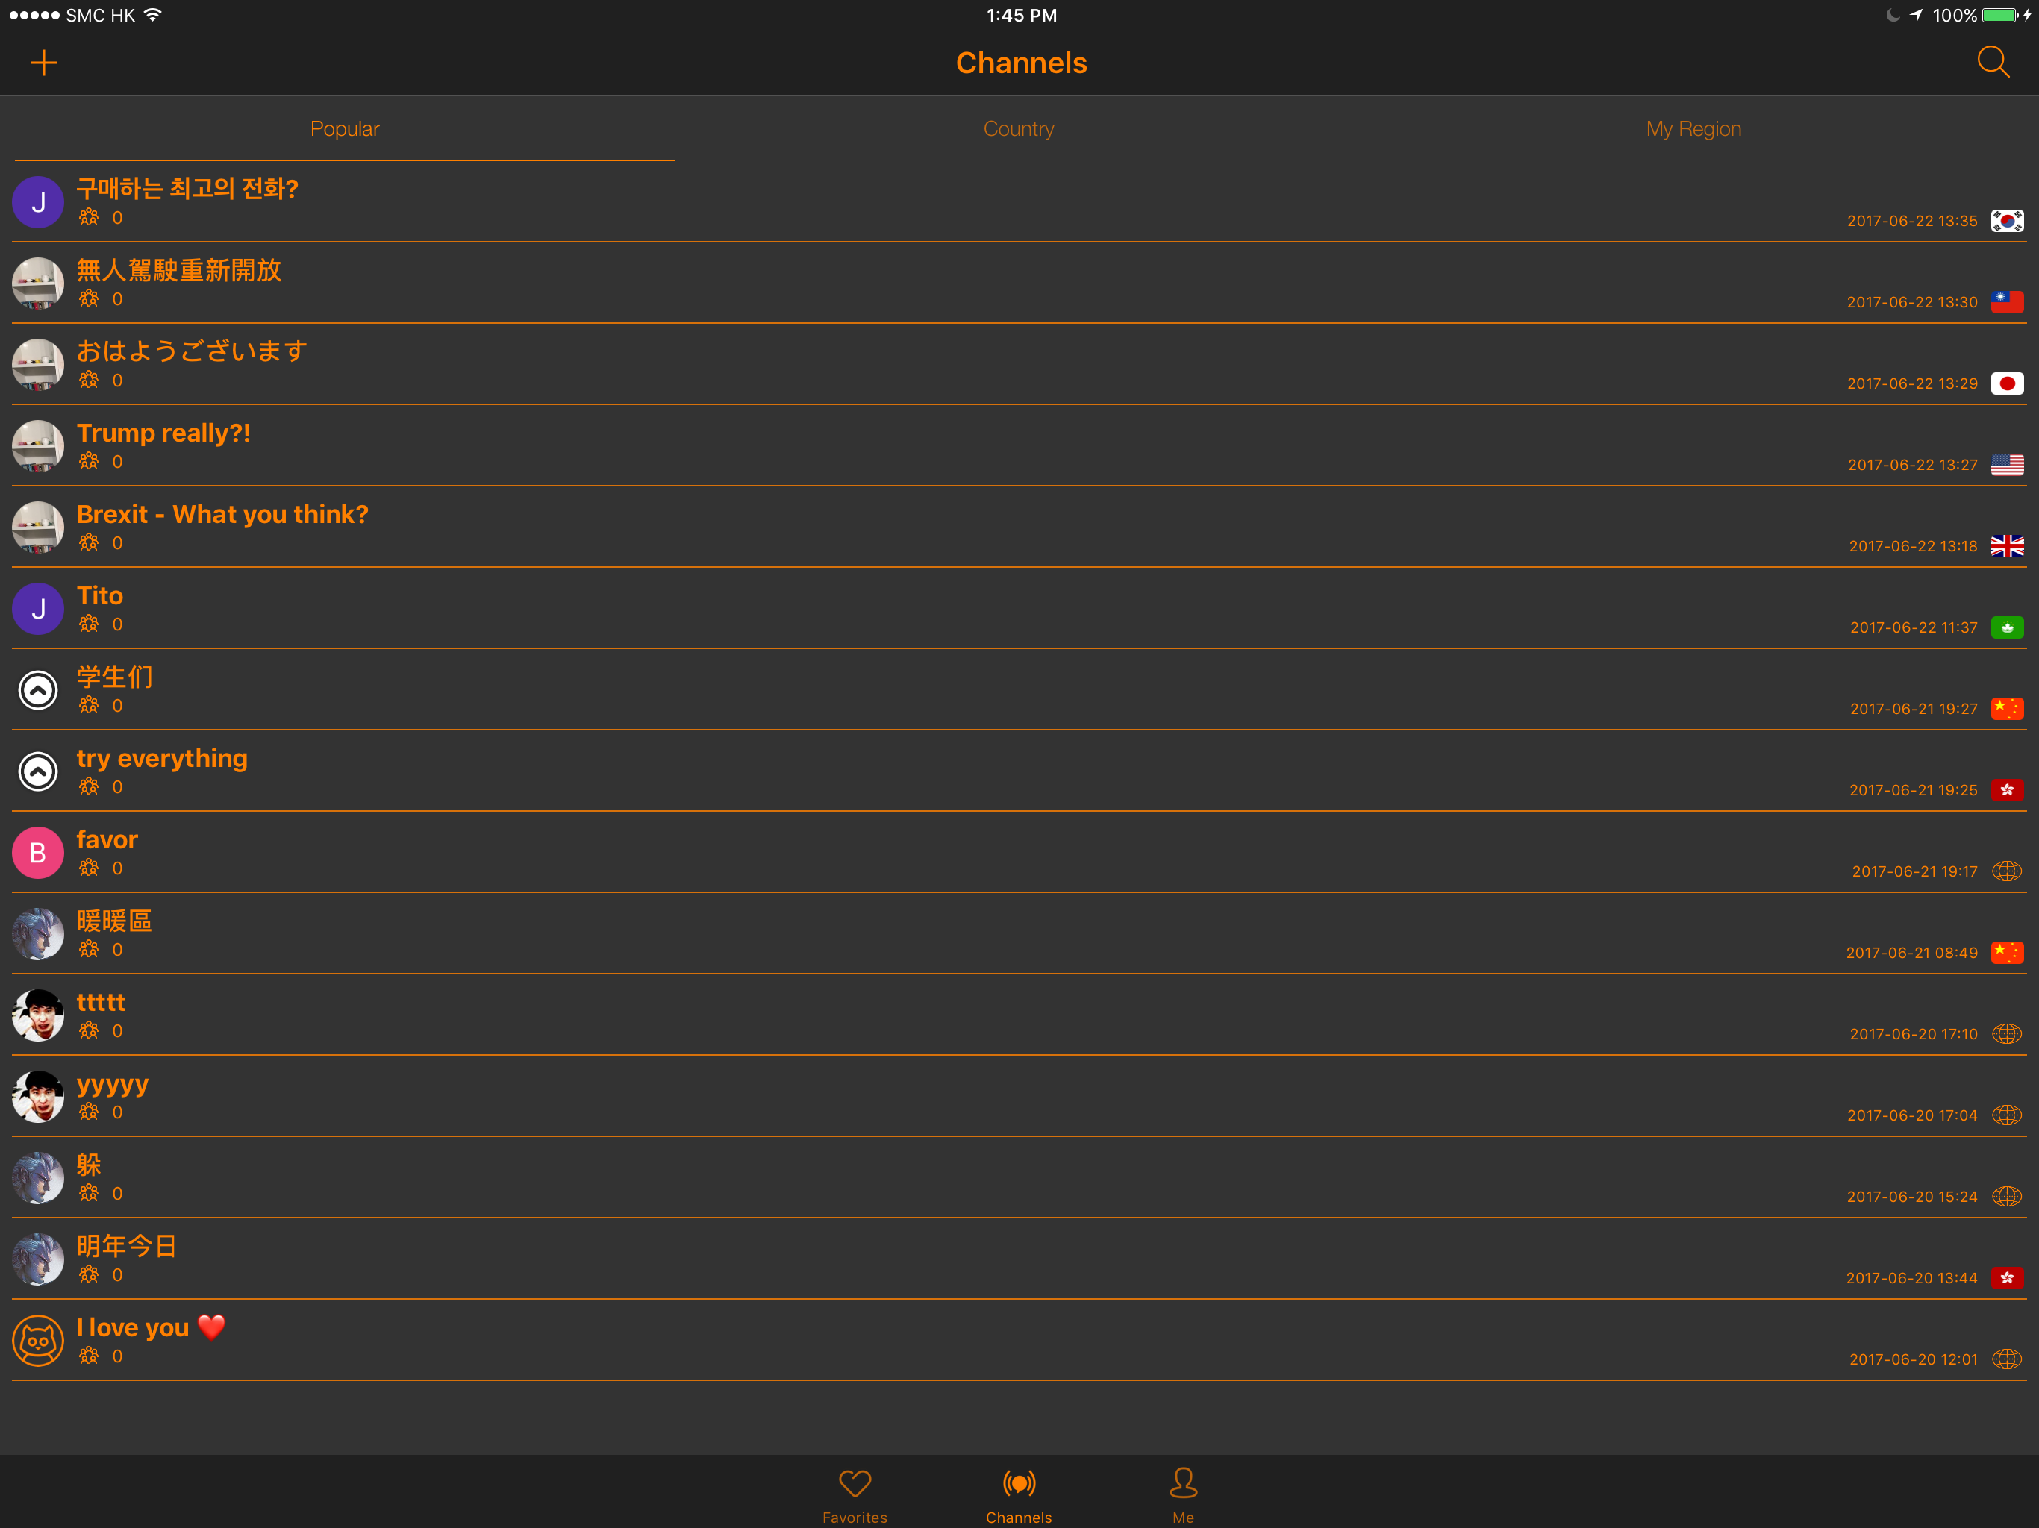Open the Trump really?! channel
This screenshot has width=2039, height=1528.
(x=163, y=433)
